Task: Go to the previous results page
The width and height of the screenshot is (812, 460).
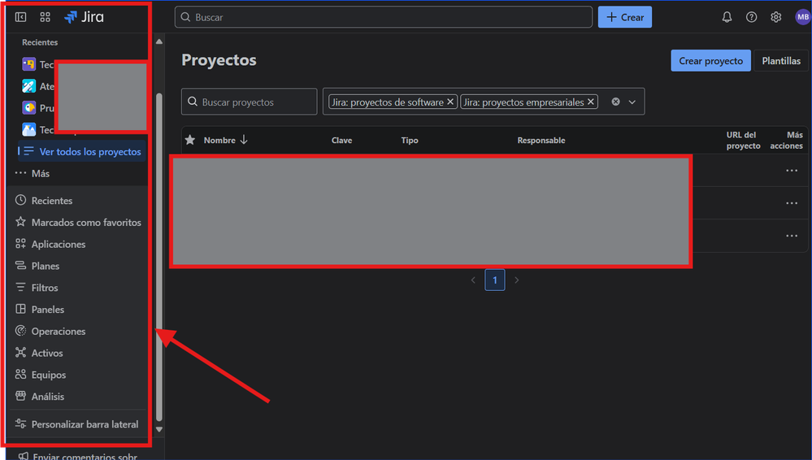Action: pyautogui.click(x=473, y=280)
